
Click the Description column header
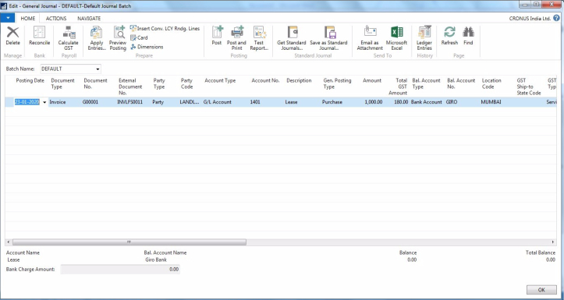point(299,80)
